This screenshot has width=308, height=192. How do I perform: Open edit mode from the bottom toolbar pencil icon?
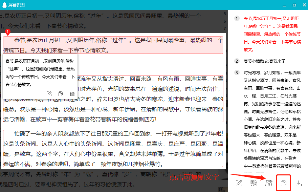click(x=239, y=183)
